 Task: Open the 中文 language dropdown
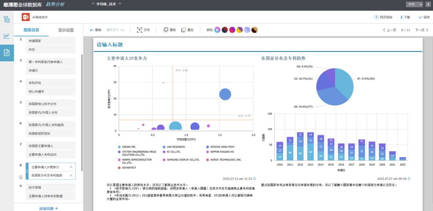[x=414, y=4]
